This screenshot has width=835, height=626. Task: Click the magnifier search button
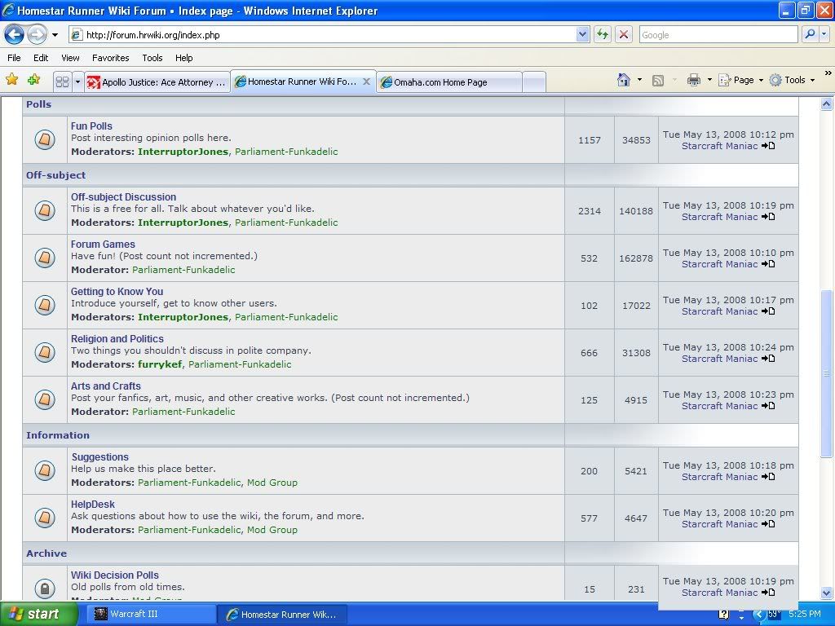[810, 34]
